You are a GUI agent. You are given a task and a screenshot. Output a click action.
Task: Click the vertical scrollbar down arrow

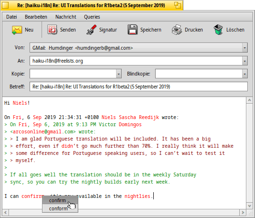249,206
